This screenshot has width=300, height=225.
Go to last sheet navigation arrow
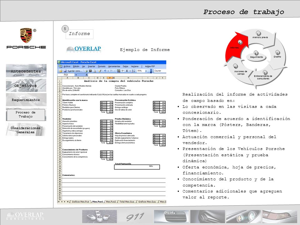click(x=68, y=202)
